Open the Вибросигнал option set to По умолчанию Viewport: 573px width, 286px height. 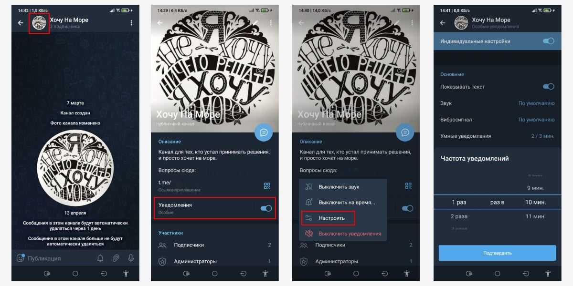click(x=497, y=120)
